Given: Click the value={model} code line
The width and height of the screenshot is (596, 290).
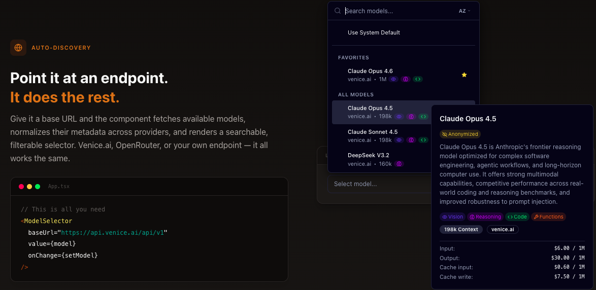Looking at the screenshot, I should click(x=52, y=244).
